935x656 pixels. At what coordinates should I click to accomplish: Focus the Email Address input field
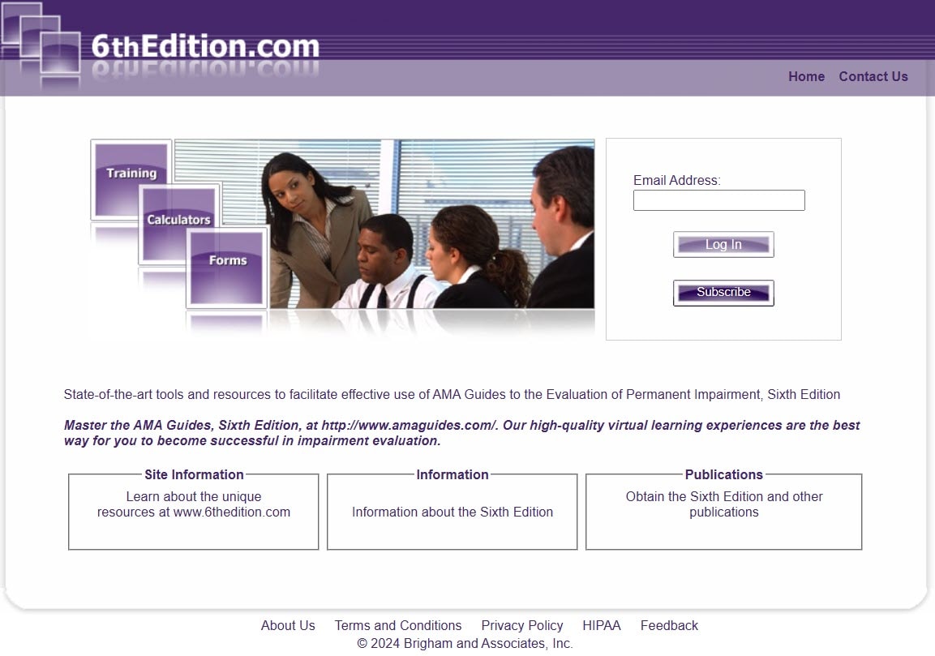click(x=718, y=200)
